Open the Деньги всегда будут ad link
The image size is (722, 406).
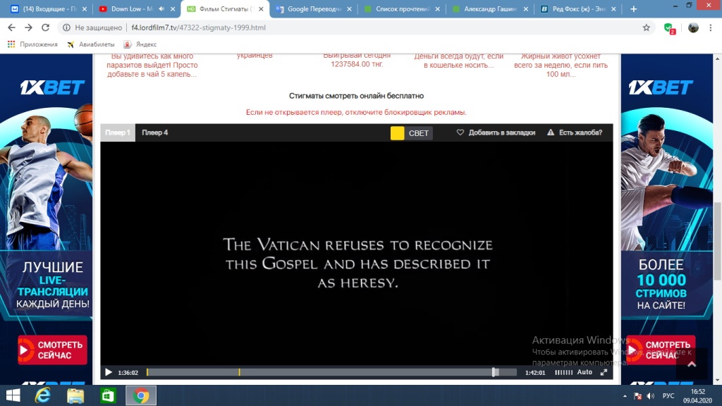coord(458,61)
